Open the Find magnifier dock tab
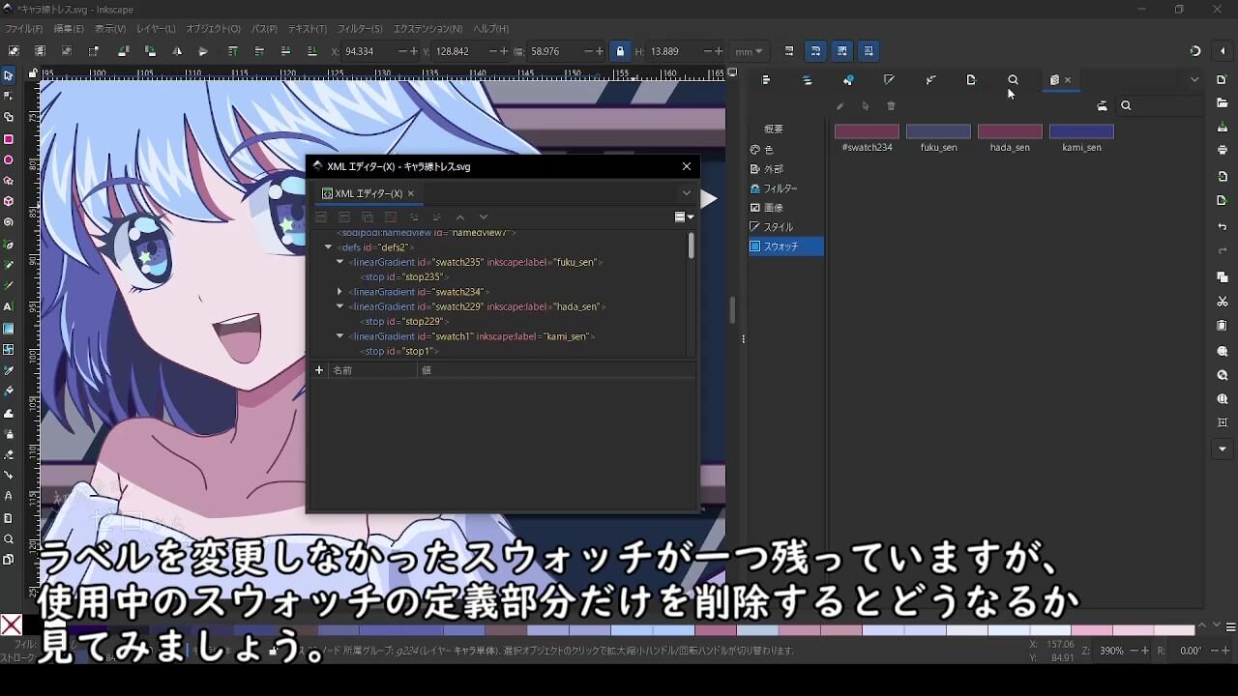Screen dimensions: 1238x696 tap(1013, 80)
